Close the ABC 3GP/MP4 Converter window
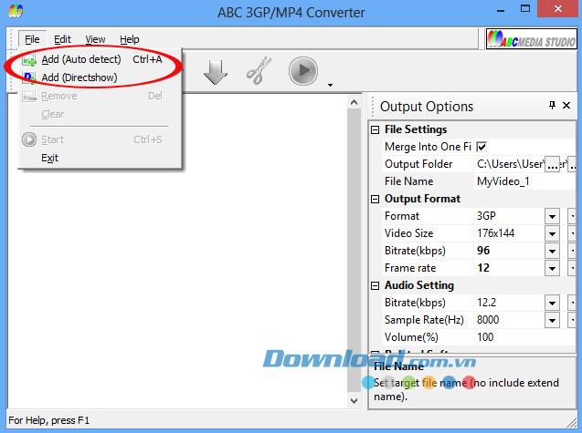This screenshot has height=433, width=582. pyautogui.click(x=558, y=9)
